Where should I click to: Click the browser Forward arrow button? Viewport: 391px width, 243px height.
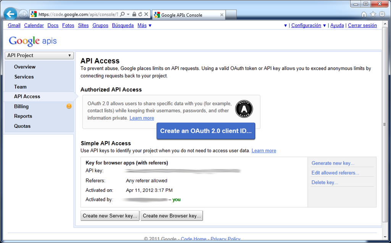[23, 14]
